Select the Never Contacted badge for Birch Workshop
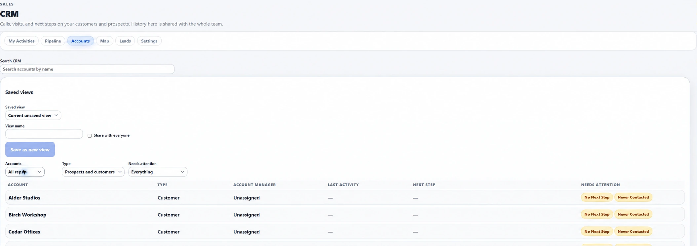697x246 pixels. tap(633, 214)
